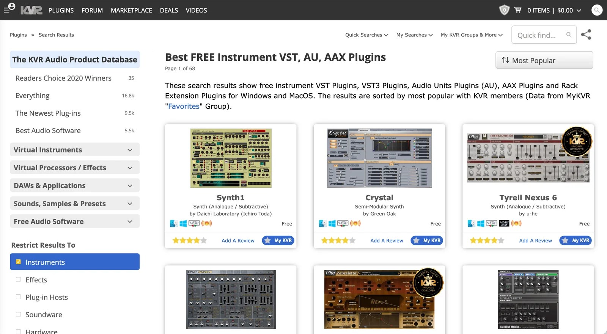Expand the Virtual Instruments section
The image size is (607, 334).
pos(75,150)
